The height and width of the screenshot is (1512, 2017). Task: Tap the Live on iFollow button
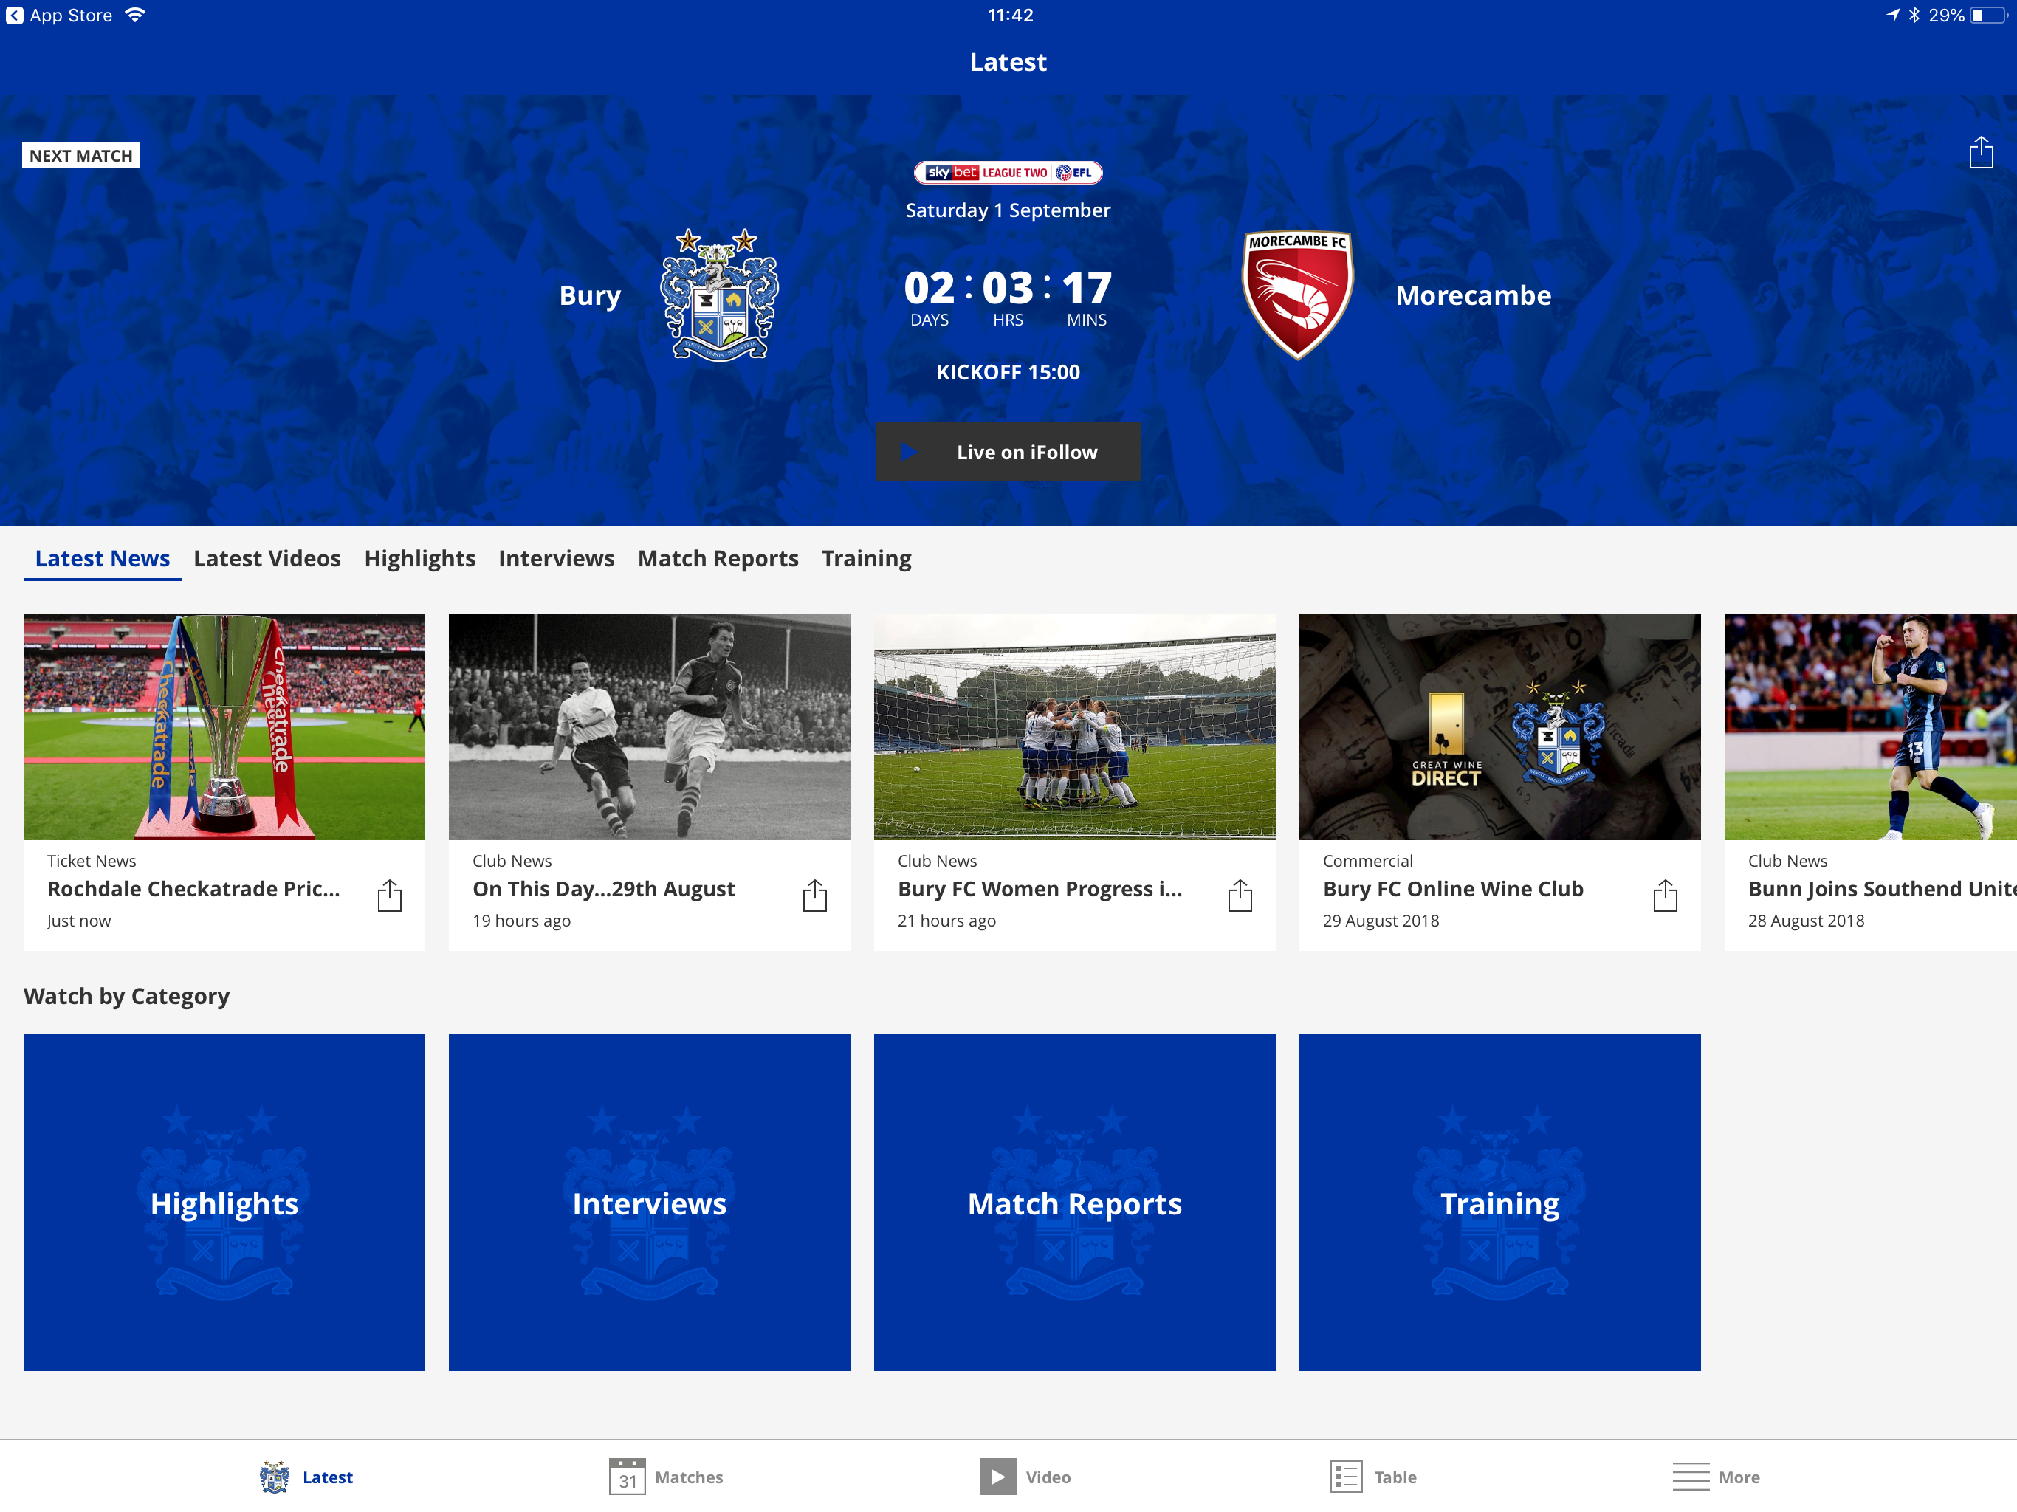(x=1008, y=451)
